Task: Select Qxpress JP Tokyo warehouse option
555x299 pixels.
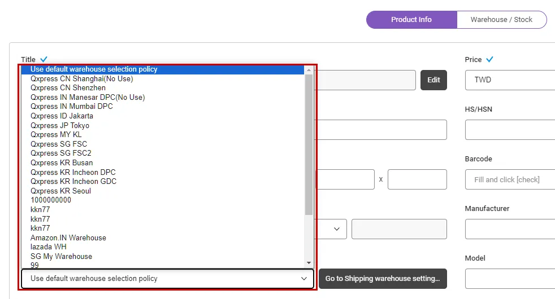Action: point(60,125)
